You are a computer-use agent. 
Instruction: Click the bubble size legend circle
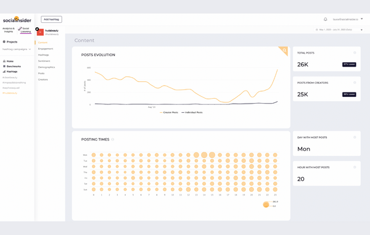[x=266, y=204]
